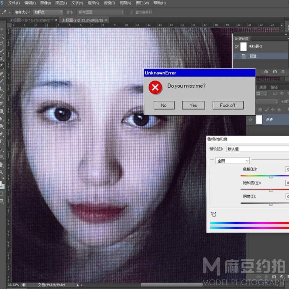Hide the 背景 layer with eye icon
Viewport: 289px width, 289px height.
point(250,120)
